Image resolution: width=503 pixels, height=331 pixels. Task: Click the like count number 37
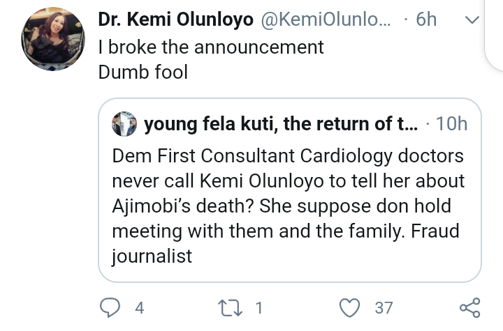[384, 307]
